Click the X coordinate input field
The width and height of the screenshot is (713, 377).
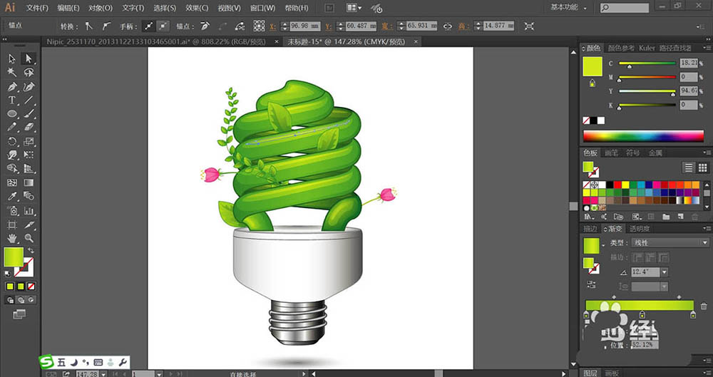(305, 26)
